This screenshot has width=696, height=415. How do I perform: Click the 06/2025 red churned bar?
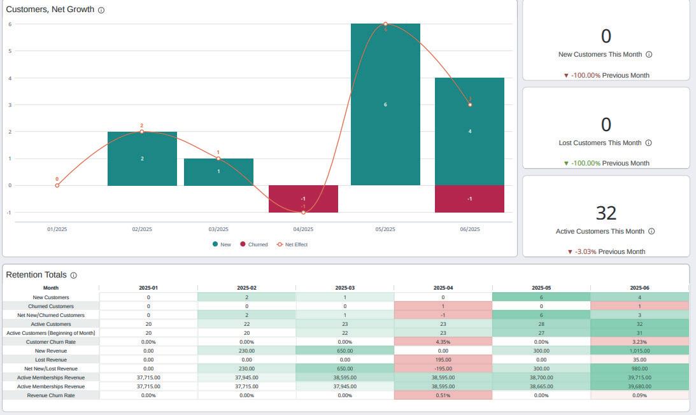(x=469, y=199)
